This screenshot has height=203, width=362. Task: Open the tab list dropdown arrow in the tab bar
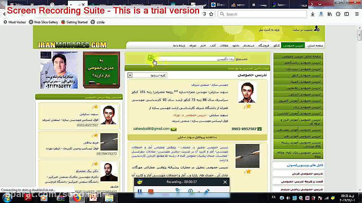320,5
